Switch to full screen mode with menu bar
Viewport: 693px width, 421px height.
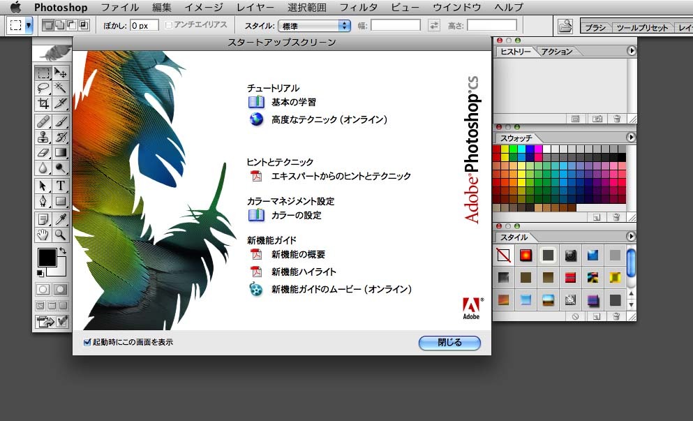tap(52, 306)
